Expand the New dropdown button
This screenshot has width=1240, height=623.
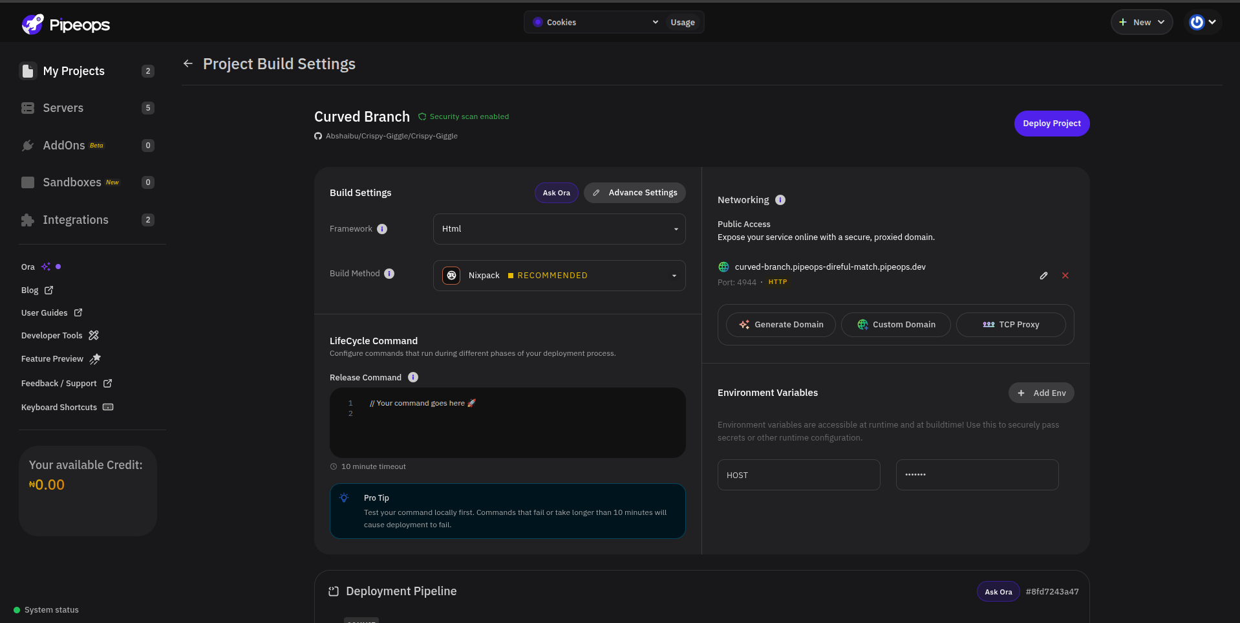click(1142, 22)
